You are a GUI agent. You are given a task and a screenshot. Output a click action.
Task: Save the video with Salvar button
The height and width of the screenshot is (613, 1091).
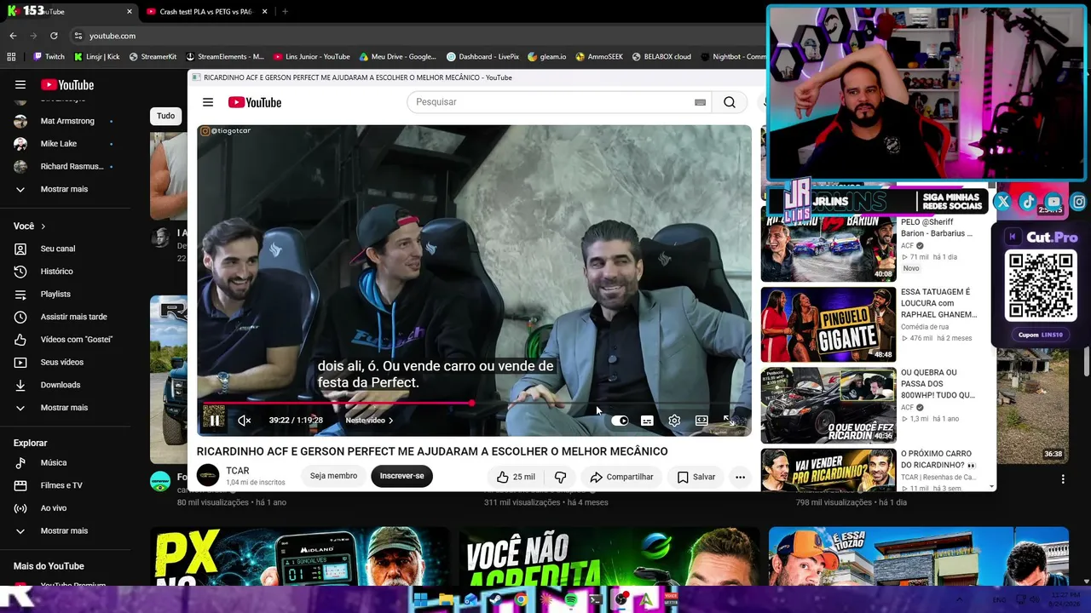point(696,477)
